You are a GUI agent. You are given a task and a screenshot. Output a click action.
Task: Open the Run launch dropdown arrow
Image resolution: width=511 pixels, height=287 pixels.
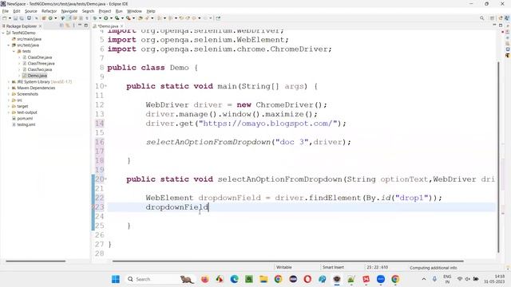coord(111,18)
